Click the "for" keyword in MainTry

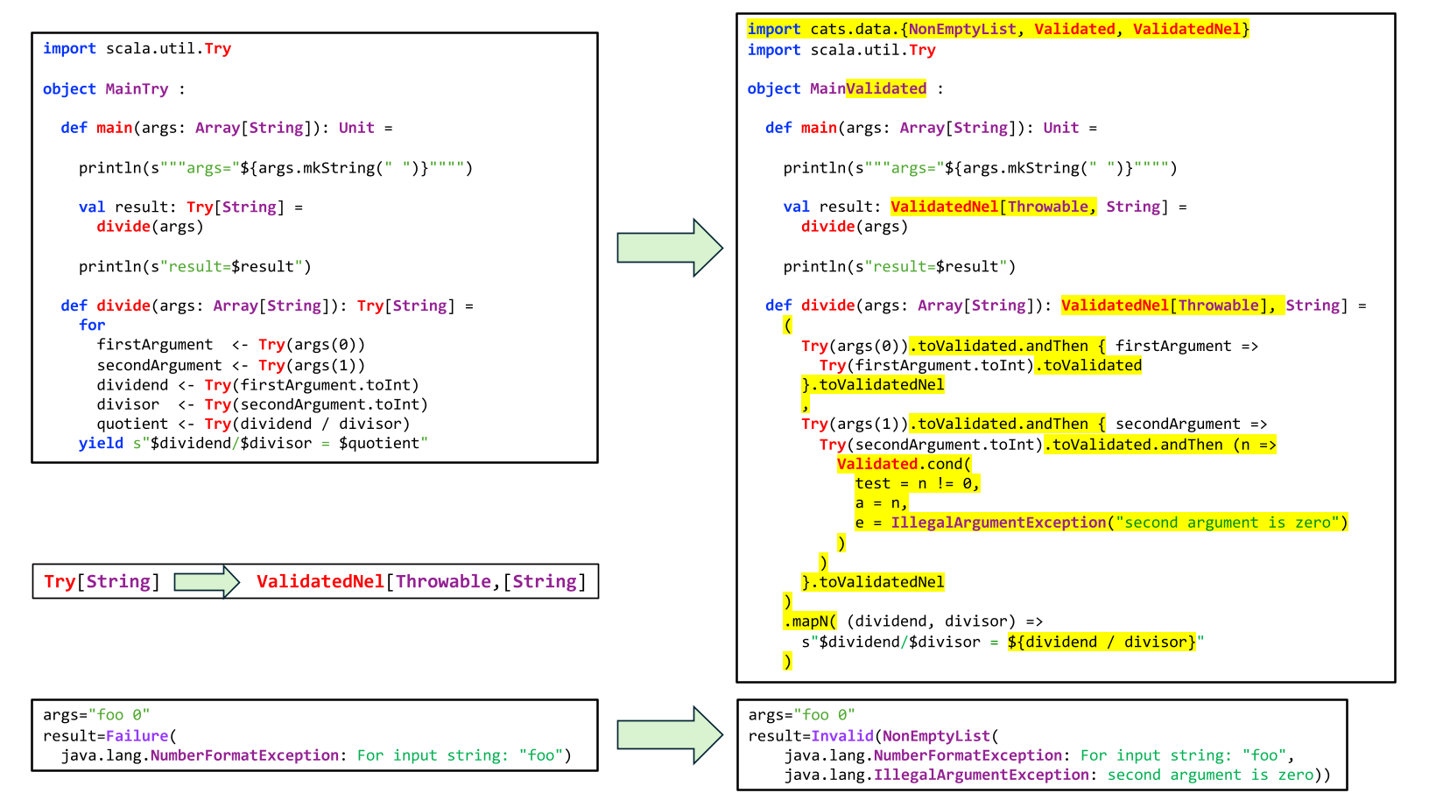(92, 325)
